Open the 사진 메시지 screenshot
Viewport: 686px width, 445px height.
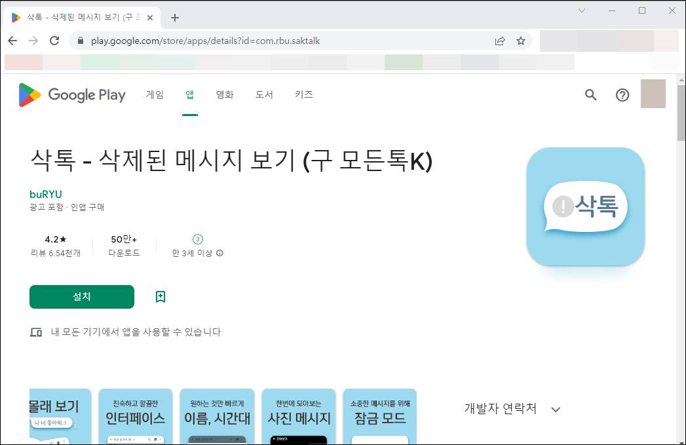coord(298,417)
